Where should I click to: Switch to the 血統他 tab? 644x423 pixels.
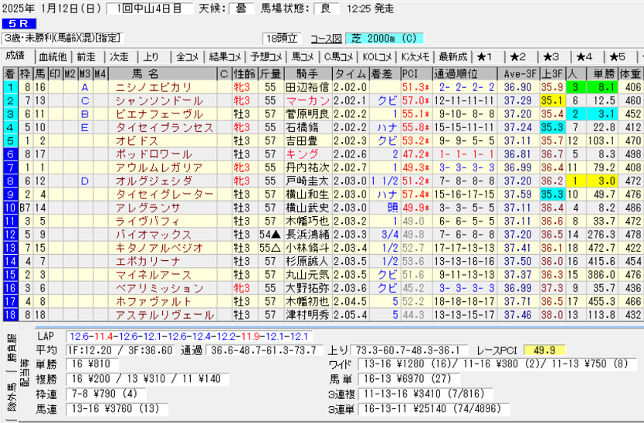click(53, 56)
